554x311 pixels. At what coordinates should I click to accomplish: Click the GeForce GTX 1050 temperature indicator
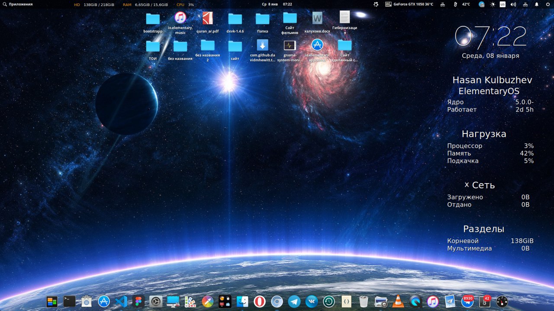pyautogui.click(x=409, y=4)
